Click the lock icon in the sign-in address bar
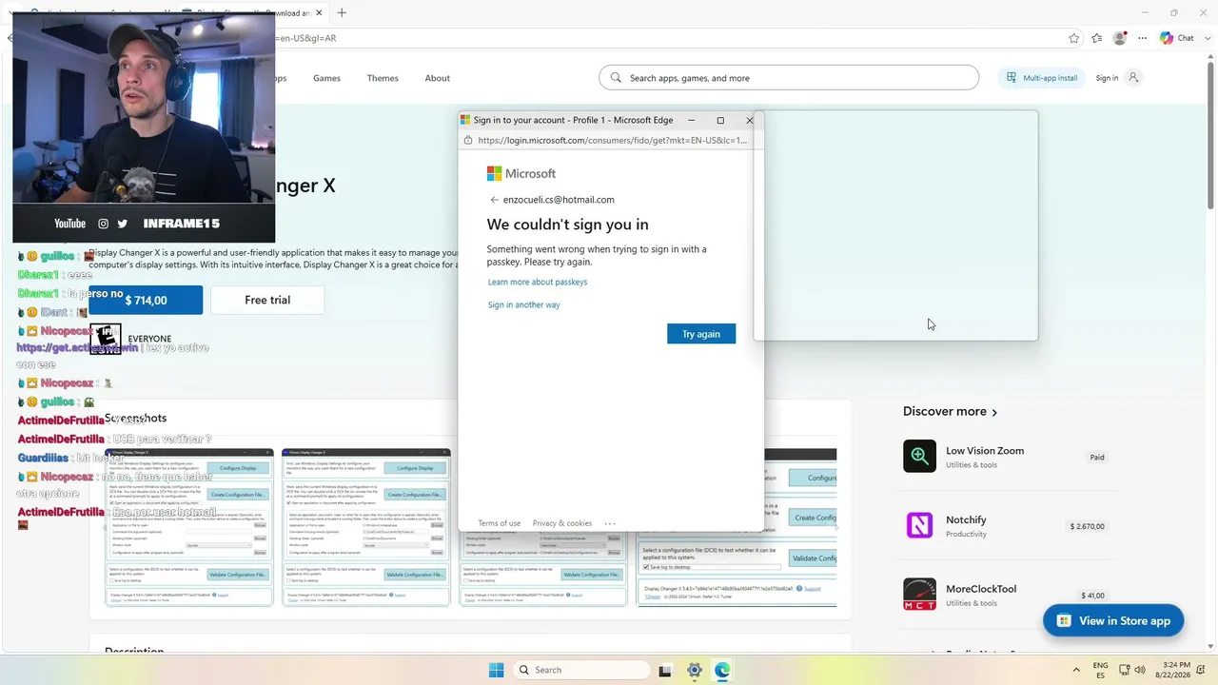This screenshot has height=685, width=1218. click(467, 140)
